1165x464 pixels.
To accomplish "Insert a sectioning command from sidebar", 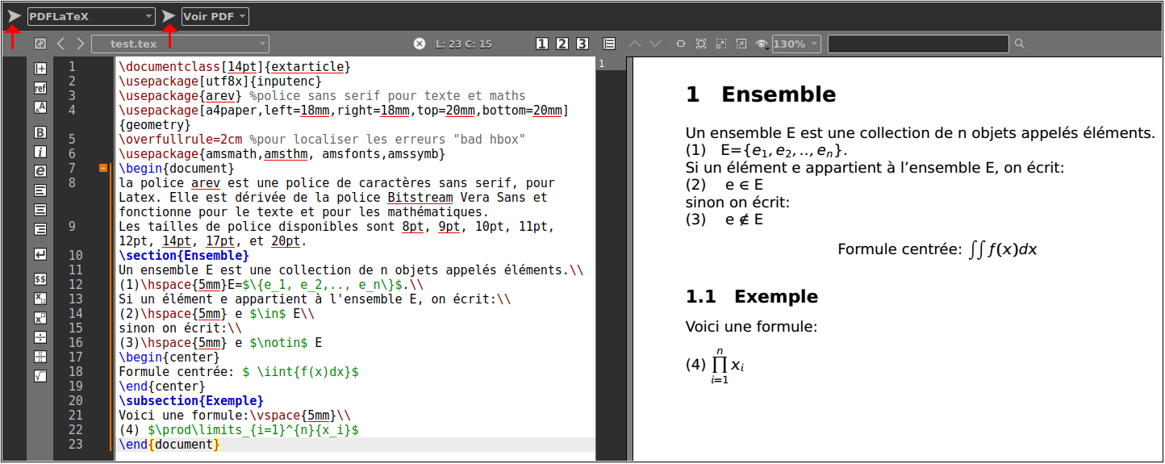I will tap(40, 69).
